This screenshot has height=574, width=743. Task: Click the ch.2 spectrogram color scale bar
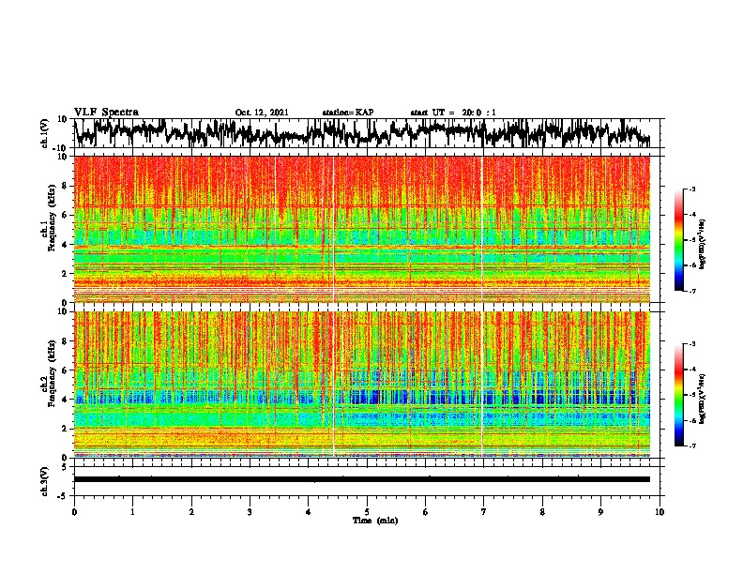[679, 395]
